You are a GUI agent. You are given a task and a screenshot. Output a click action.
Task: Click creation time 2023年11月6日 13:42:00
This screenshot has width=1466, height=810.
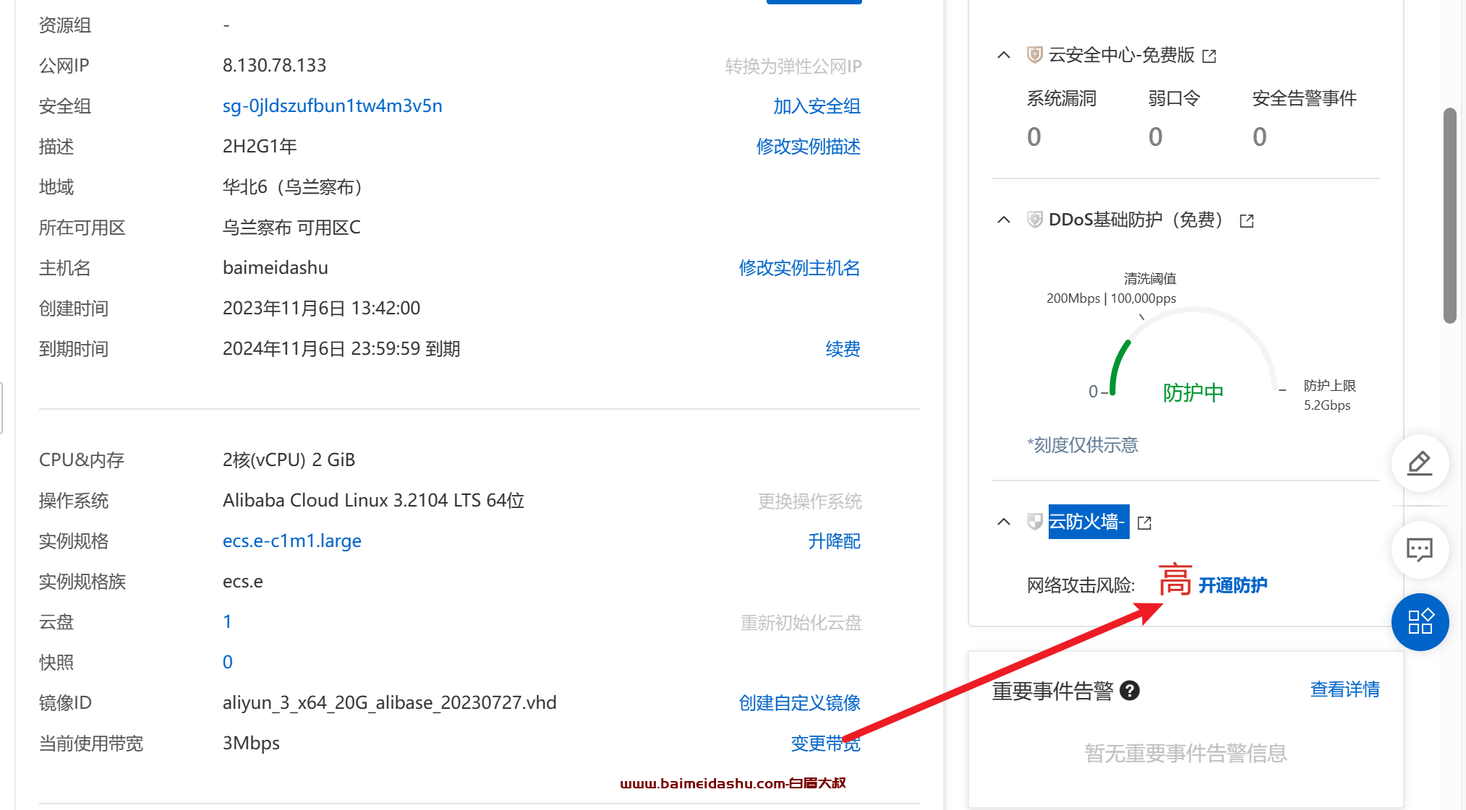(x=321, y=309)
